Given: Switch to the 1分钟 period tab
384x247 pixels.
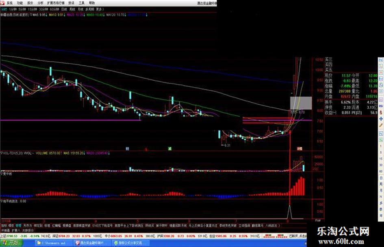Looking at the screenshot, I should [13, 9].
